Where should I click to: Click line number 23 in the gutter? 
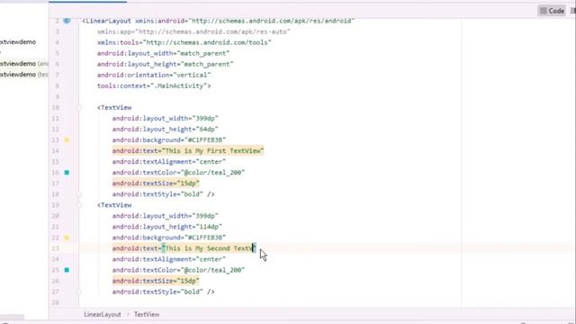click(56, 248)
